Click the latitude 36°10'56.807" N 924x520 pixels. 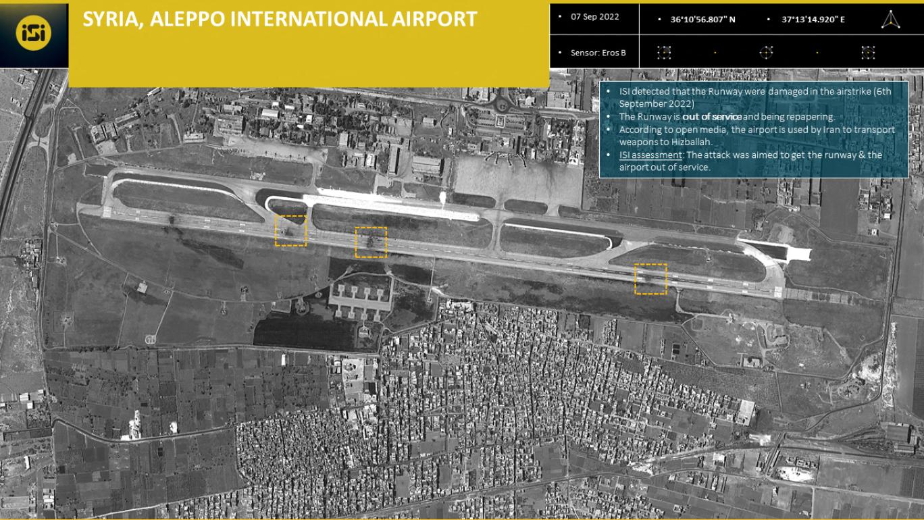point(702,20)
